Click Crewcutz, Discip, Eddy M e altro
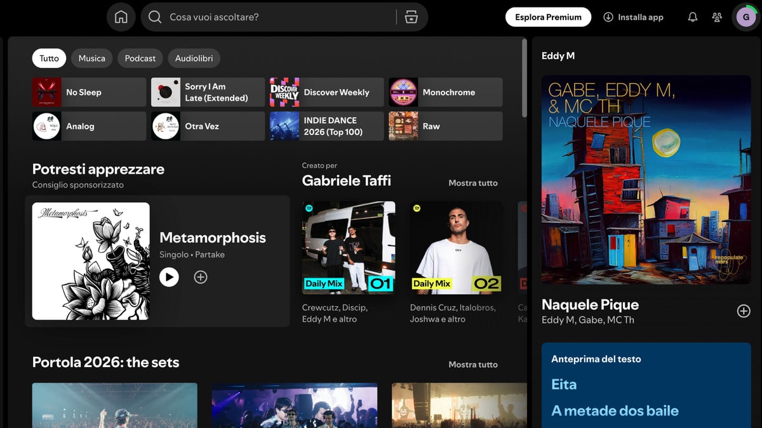 [335, 313]
